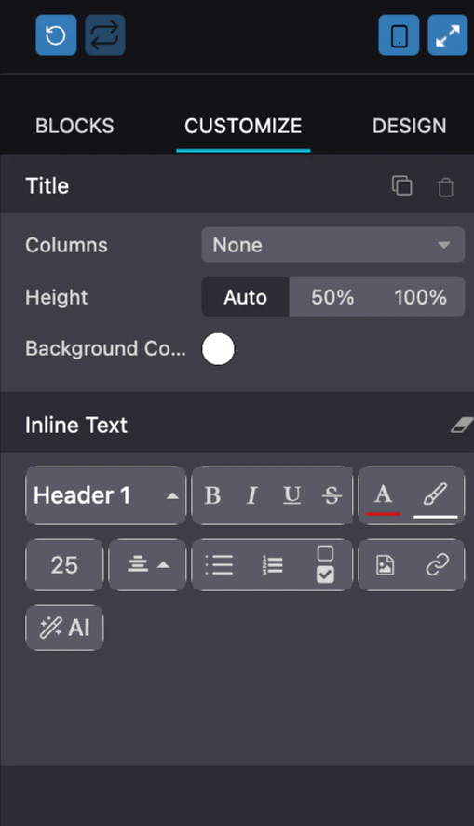The width and height of the screenshot is (474, 826).
Task: Click the Height label
Action: pos(57,297)
